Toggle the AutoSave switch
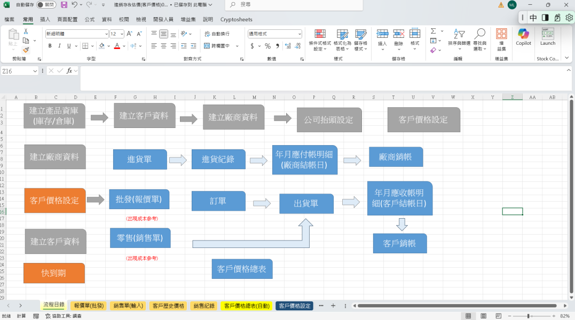The image size is (575, 320). (x=46, y=5)
